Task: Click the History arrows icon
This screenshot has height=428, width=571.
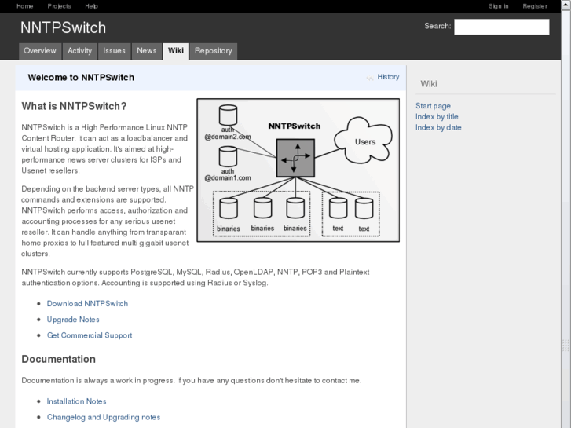Action: (x=370, y=78)
